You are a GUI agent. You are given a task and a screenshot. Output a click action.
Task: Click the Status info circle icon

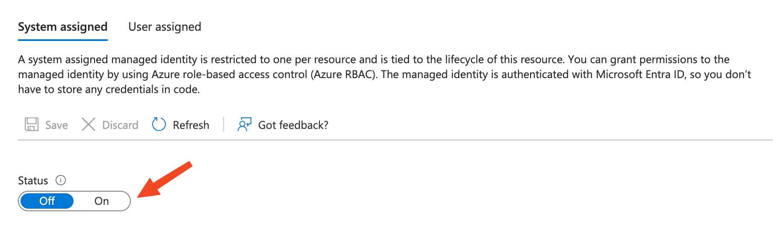coord(61,180)
